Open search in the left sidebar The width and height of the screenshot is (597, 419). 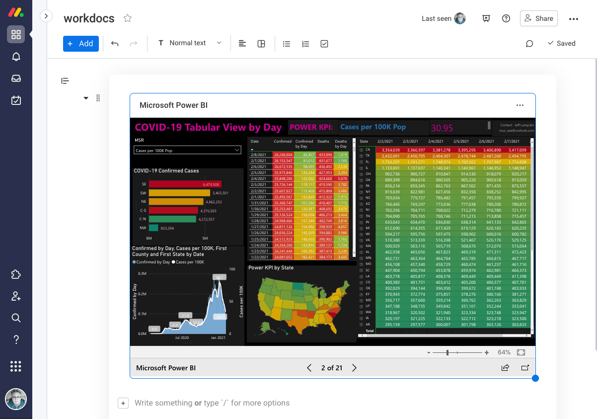(16, 318)
